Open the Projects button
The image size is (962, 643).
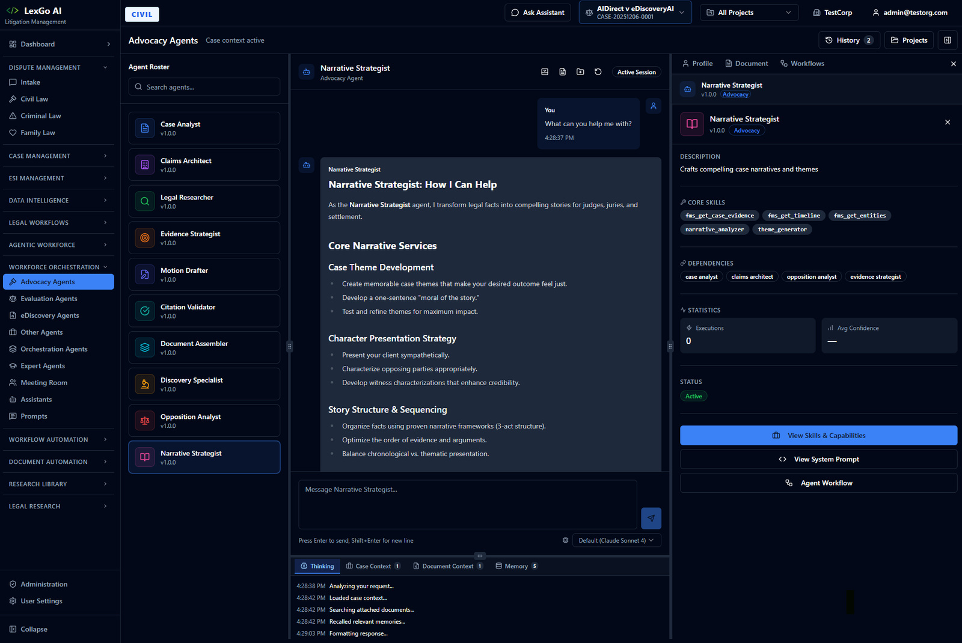[909, 40]
